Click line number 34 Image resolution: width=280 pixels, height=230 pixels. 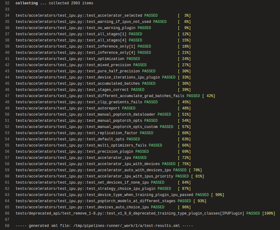click(7, 15)
